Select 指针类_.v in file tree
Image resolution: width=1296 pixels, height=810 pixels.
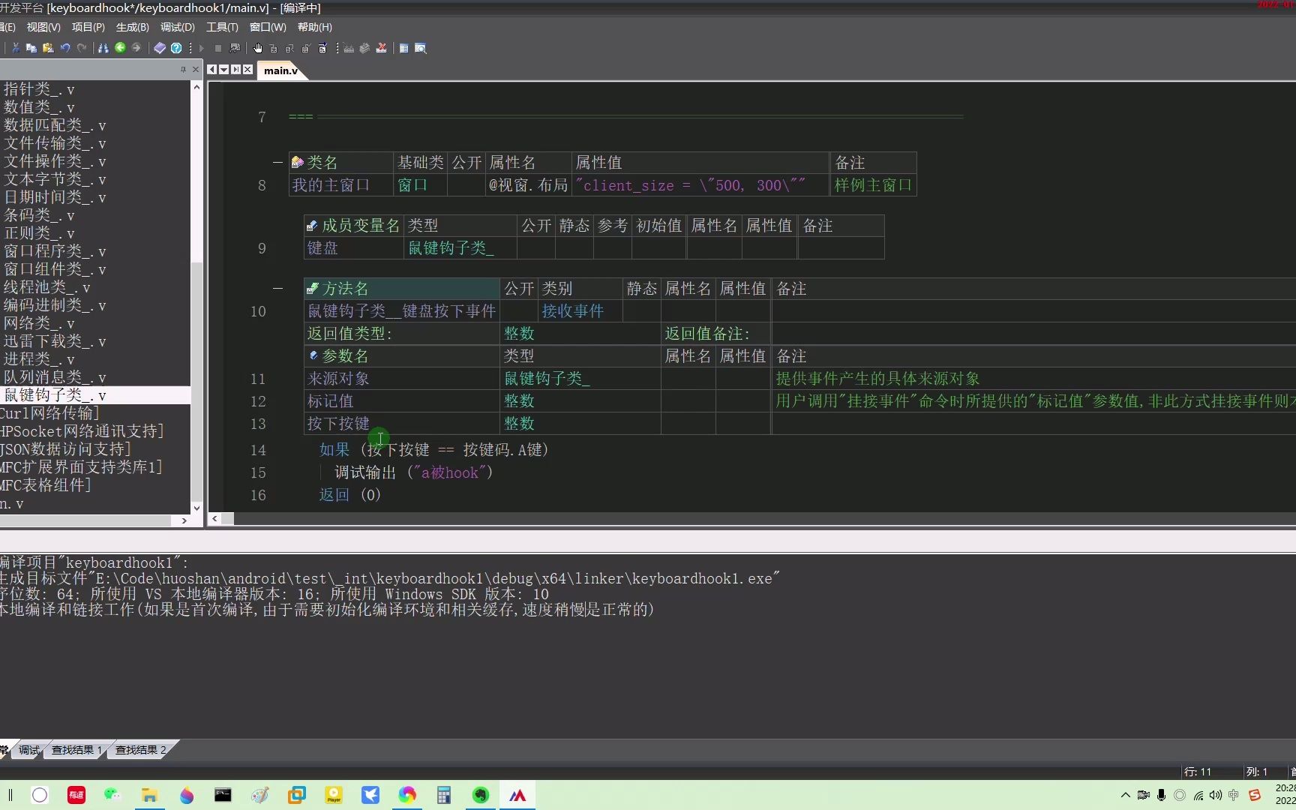click(39, 89)
